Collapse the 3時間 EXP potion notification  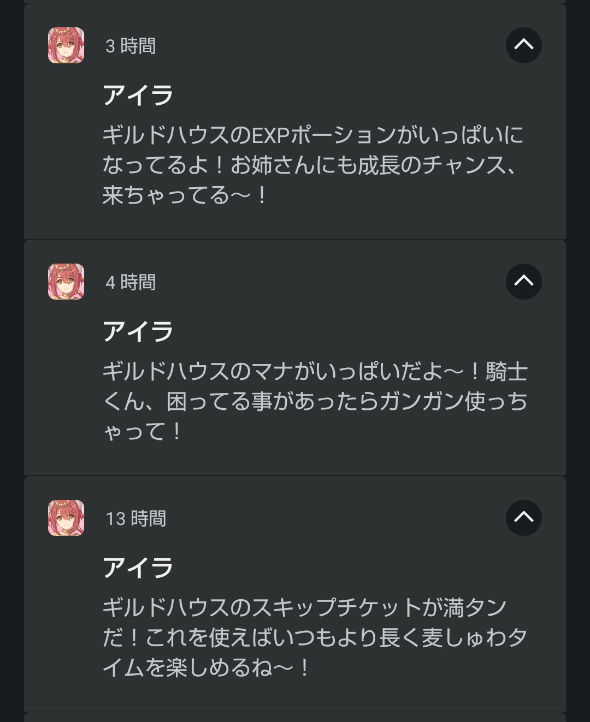point(523,45)
